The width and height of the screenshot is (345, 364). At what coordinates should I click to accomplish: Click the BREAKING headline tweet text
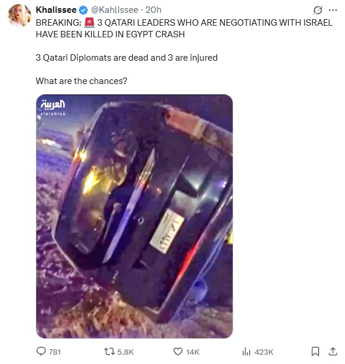pyautogui.click(x=184, y=29)
